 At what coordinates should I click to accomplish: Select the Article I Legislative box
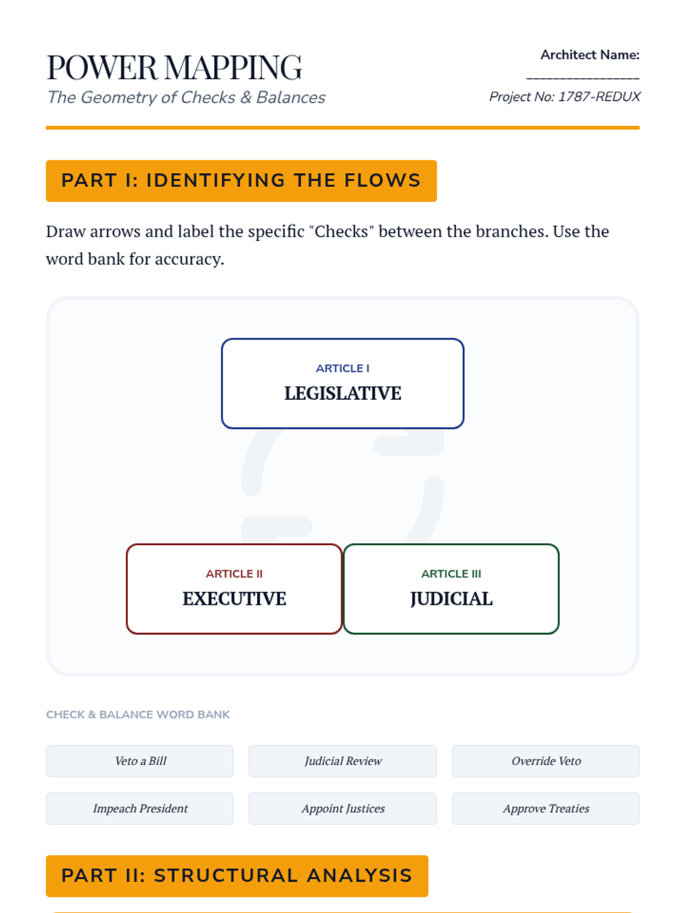pos(342,383)
